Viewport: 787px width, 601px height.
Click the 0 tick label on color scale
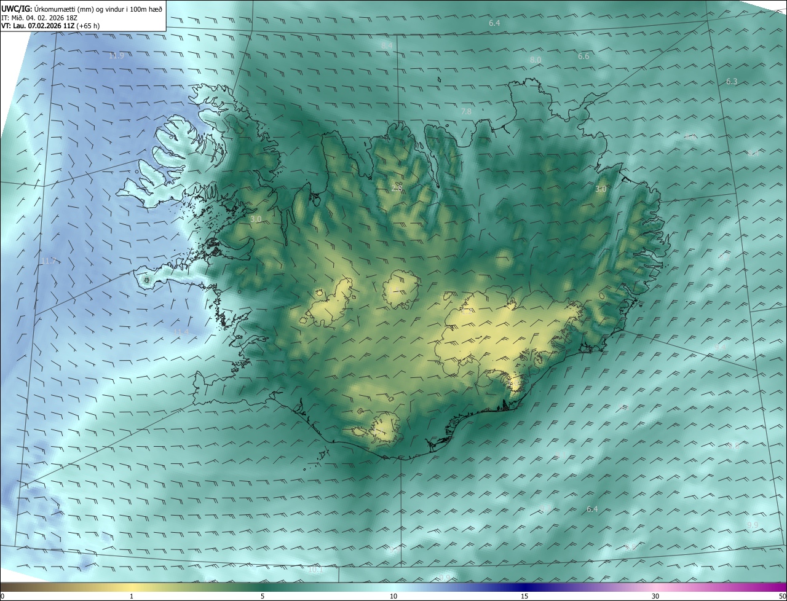pos(2,596)
